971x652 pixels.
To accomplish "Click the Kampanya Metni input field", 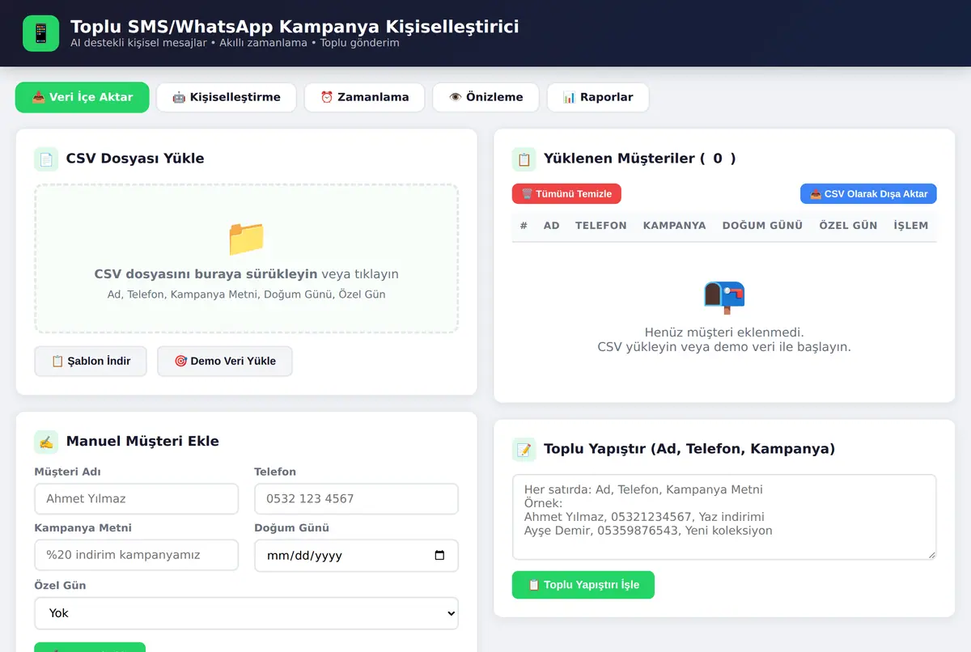I will point(137,556).
